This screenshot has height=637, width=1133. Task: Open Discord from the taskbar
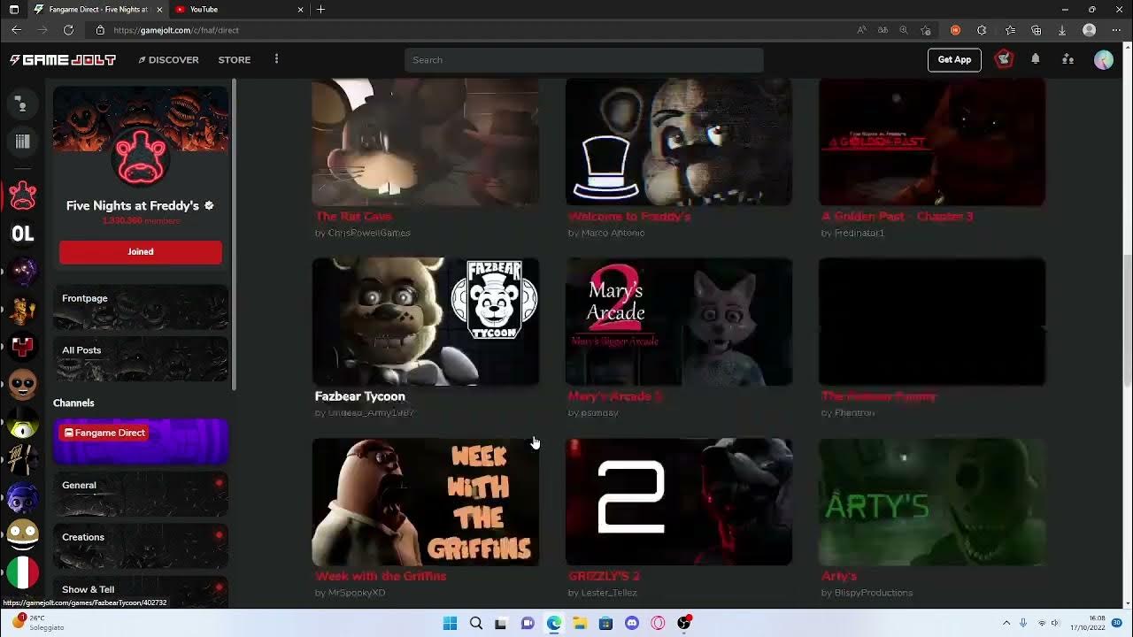pyautogui.click(x=632, y=623)
